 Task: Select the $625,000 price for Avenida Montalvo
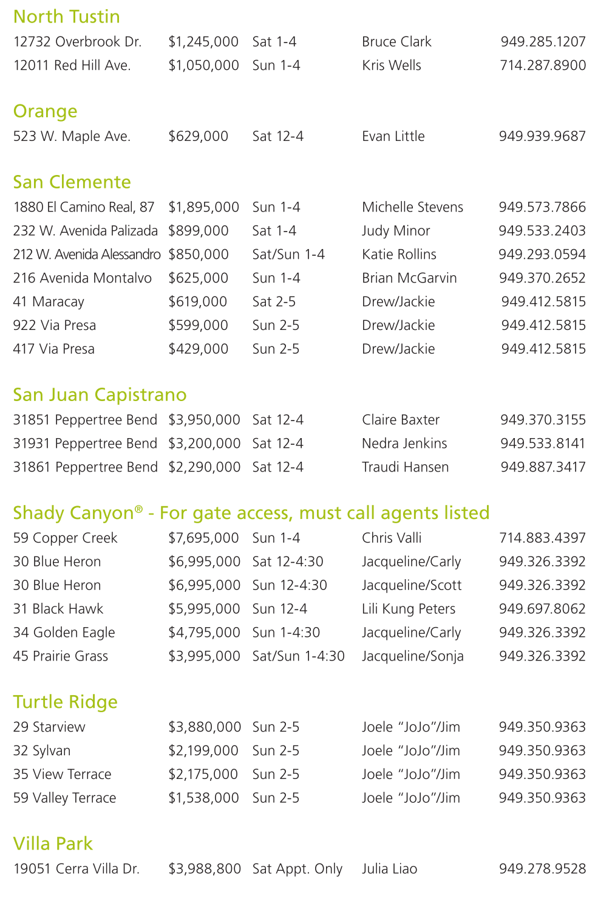click(198, 278)
